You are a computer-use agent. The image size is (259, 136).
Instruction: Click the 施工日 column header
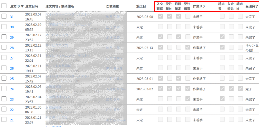(141, 6)
